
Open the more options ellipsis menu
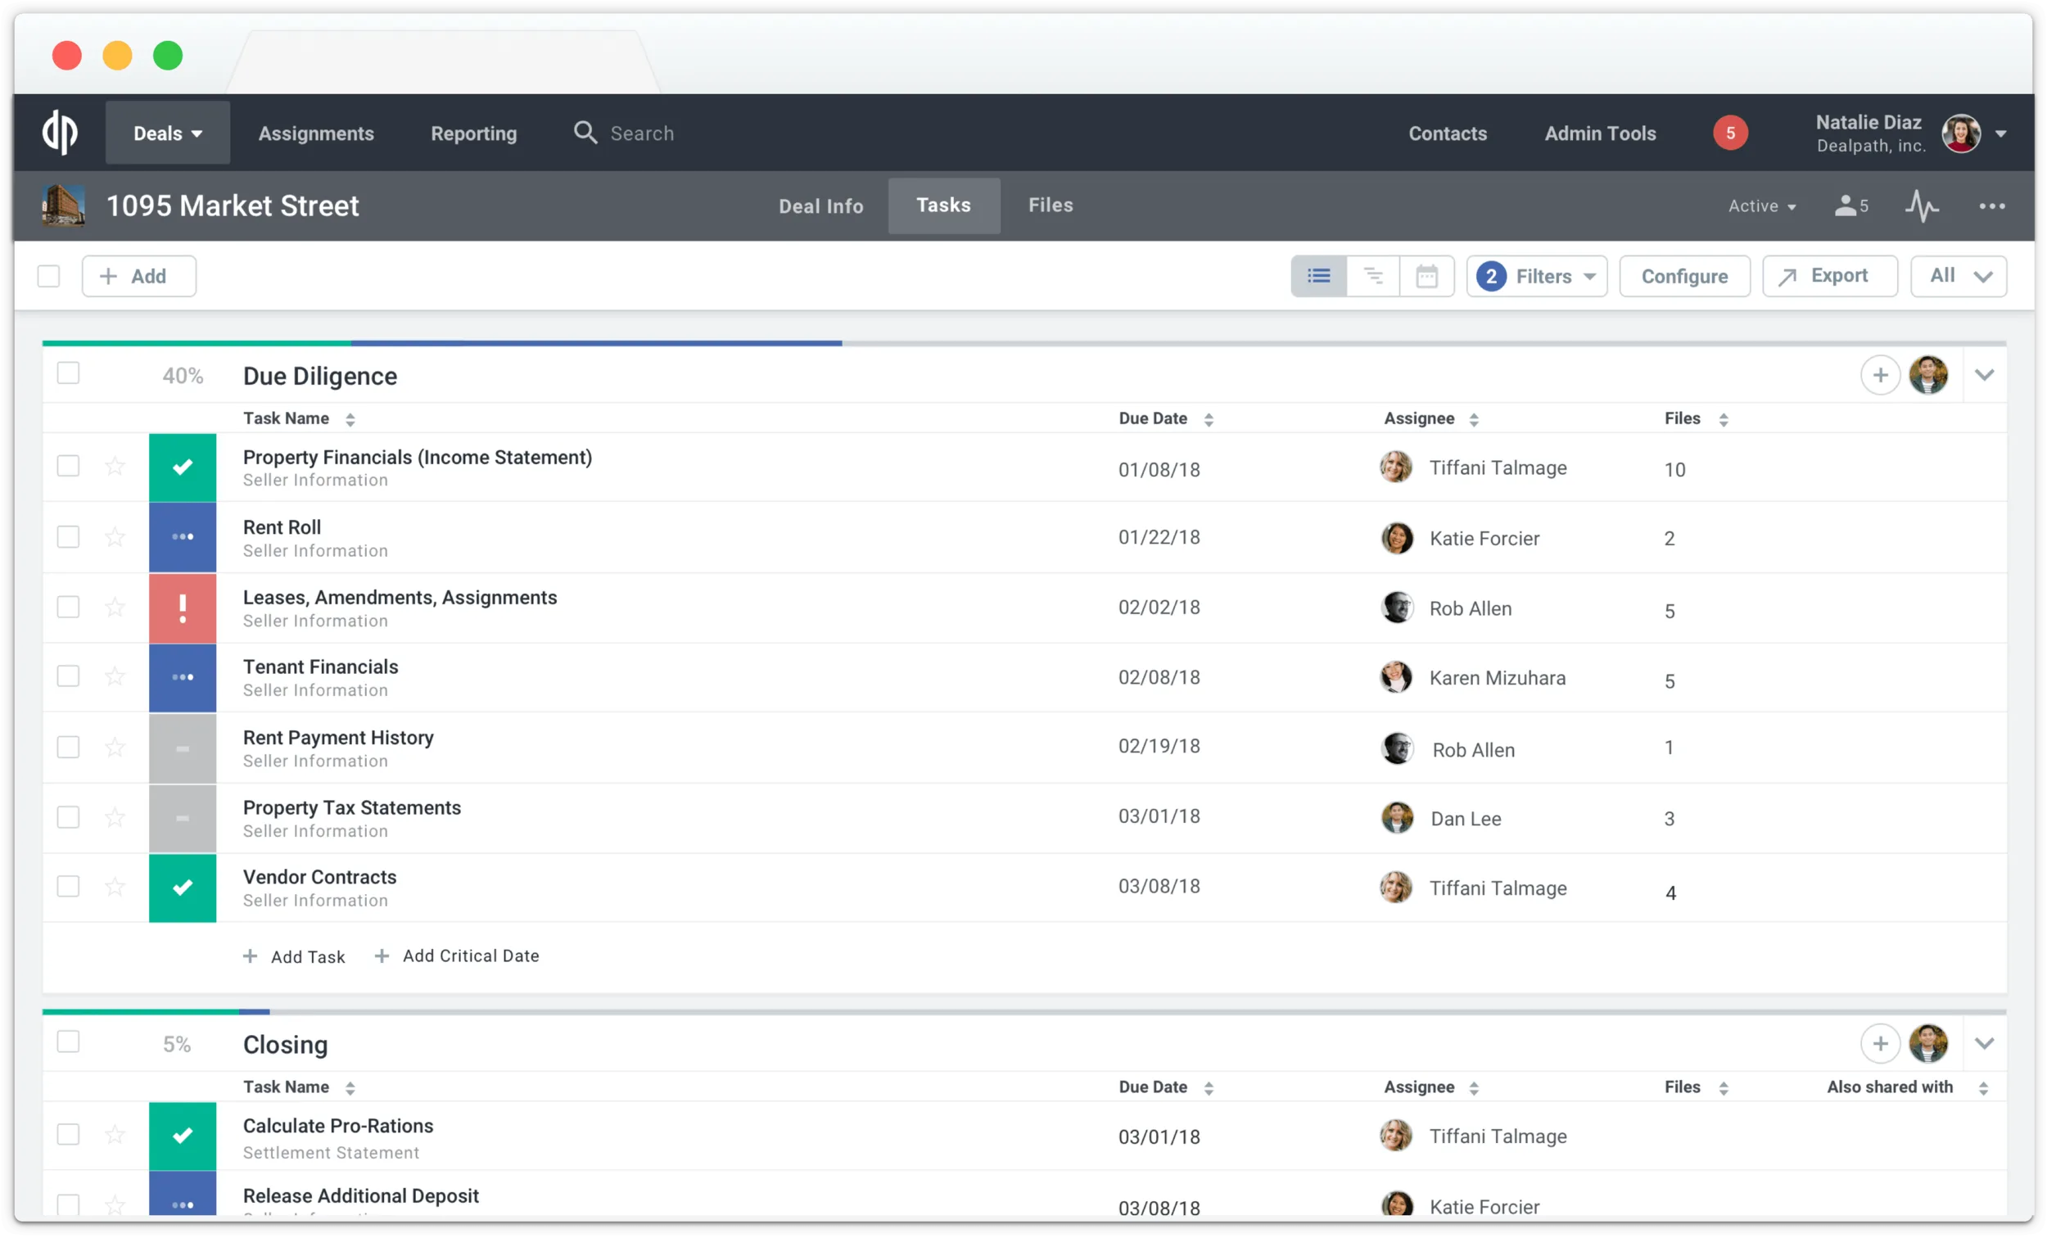1994,206
